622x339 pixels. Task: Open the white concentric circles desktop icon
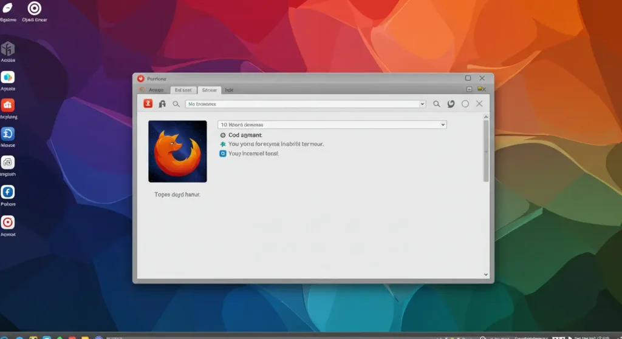35,8
